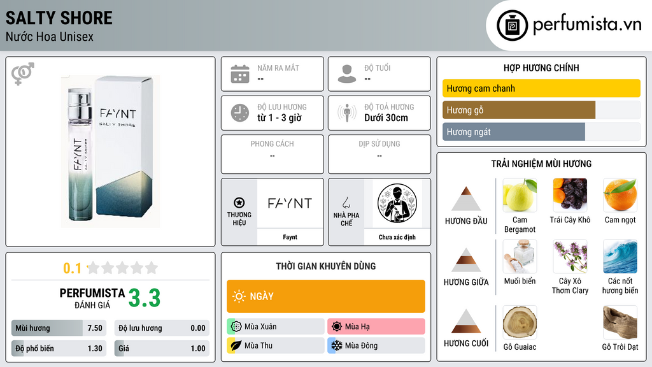Click the 'từ 1 - 3 giờ' longevity value
652x367 pixels.
tap(280, 118)
